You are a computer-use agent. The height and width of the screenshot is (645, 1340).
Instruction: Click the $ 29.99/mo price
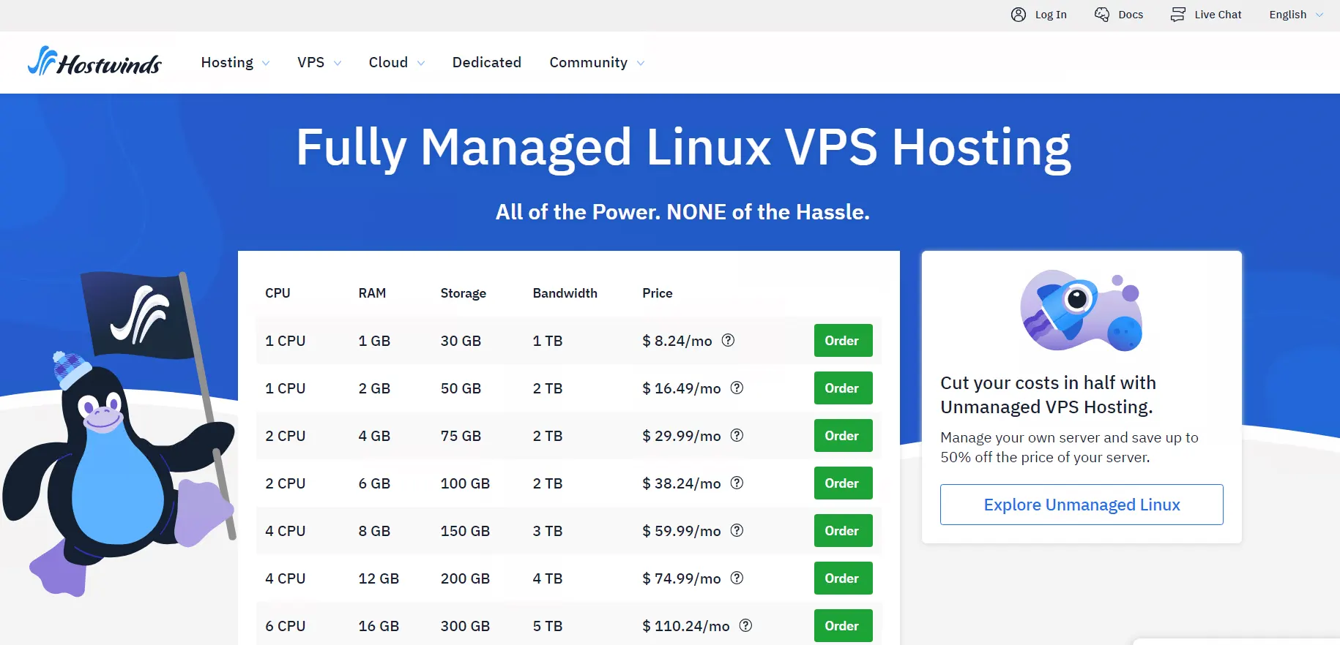tap(682, 436)
